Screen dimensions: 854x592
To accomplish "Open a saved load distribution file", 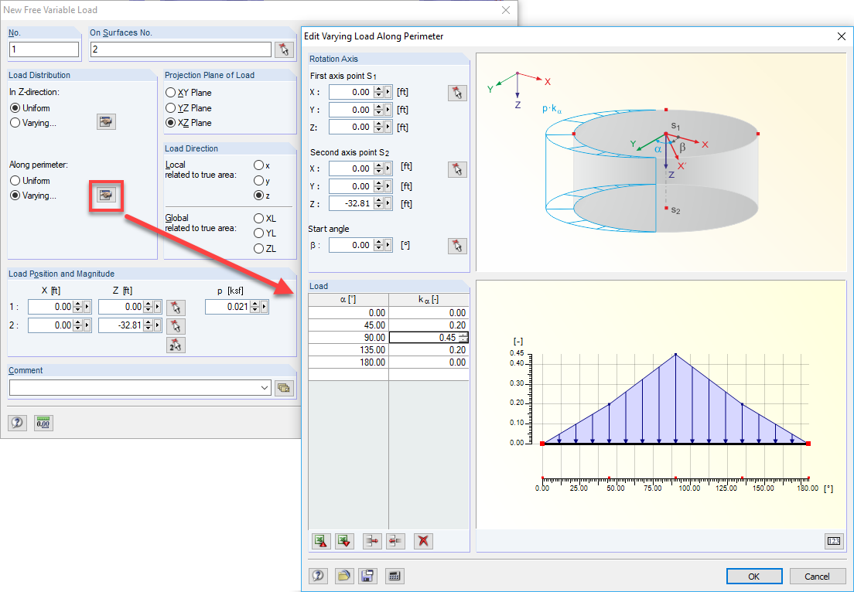I will coord(343,576).
